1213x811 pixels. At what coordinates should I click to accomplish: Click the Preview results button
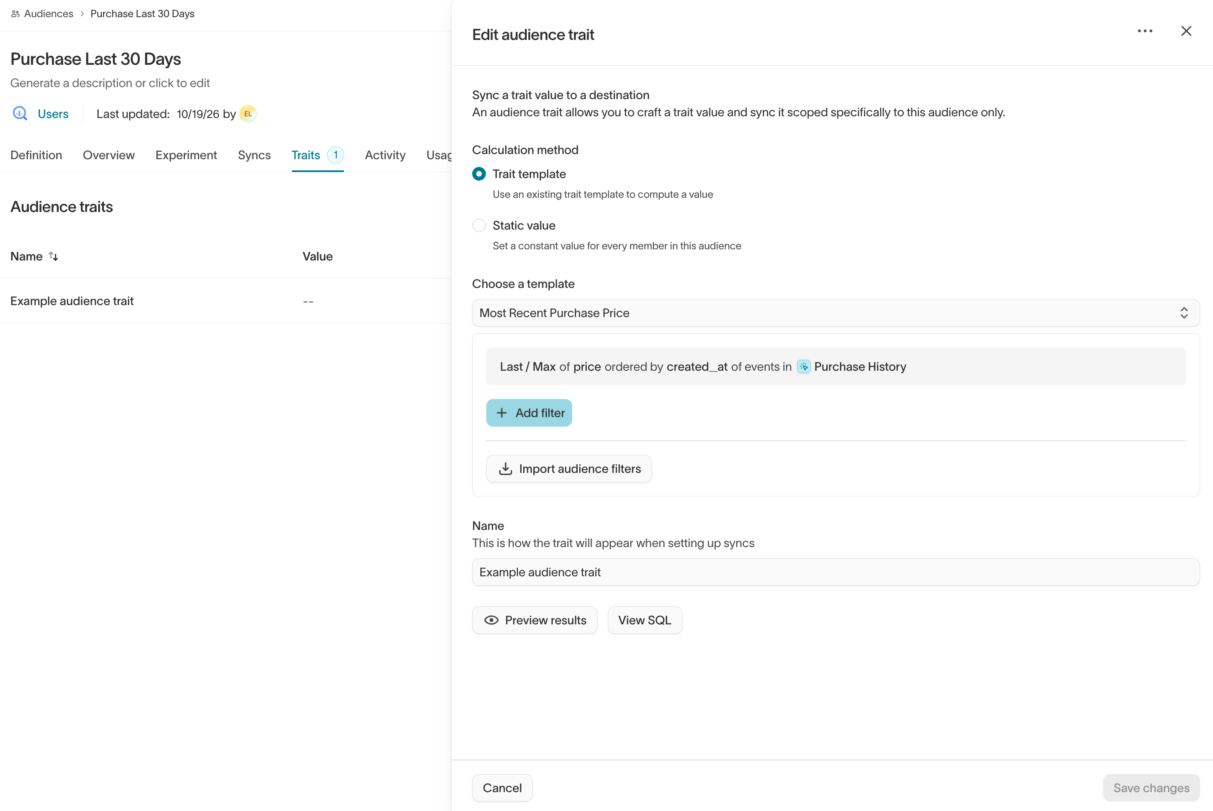pos(534,620)
